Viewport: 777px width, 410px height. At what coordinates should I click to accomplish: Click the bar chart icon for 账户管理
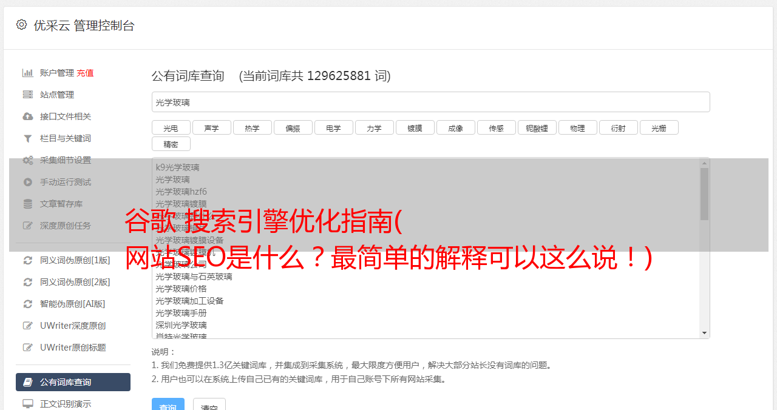[28, 73]
